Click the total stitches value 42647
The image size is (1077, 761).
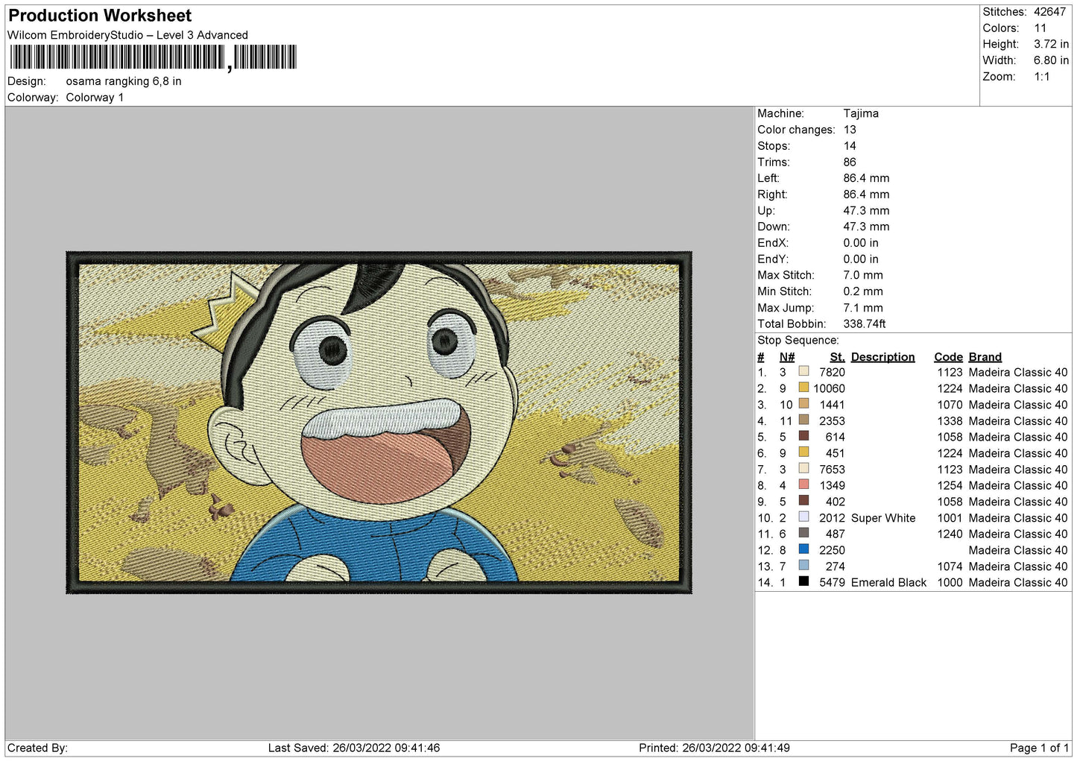click(1049, 12)
